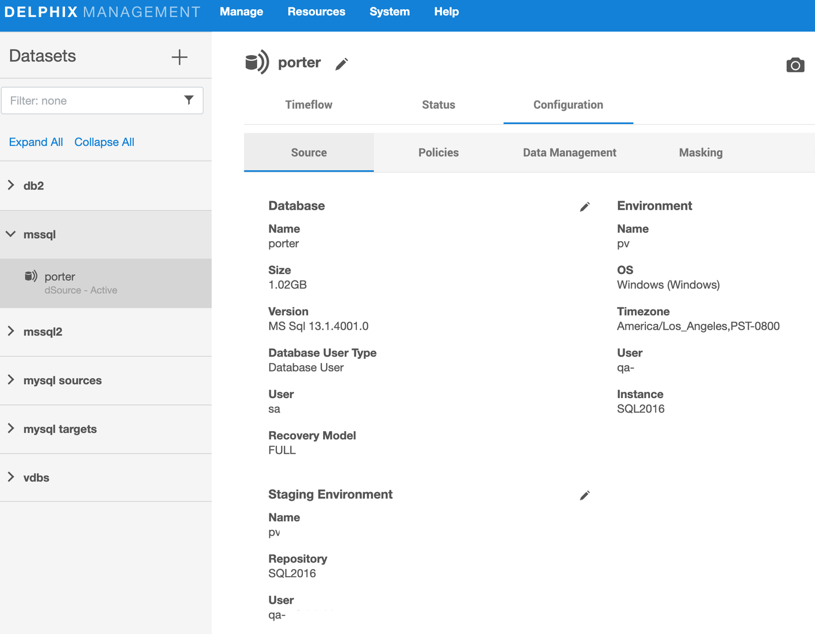Click the Recovery Model value FULL

tap(282, 450)
